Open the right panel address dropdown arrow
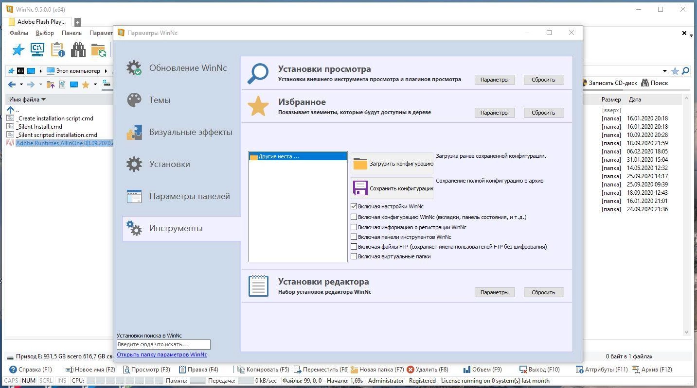The height and width of the screenshot is (388, 697). [665, 71]
